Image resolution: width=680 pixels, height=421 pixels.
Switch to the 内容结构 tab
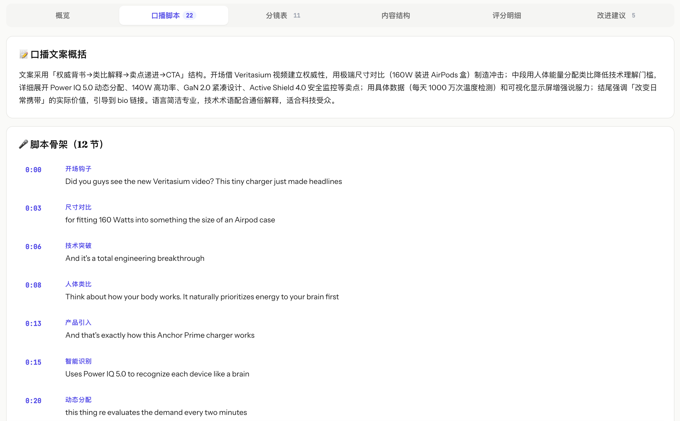pos(395,15)
